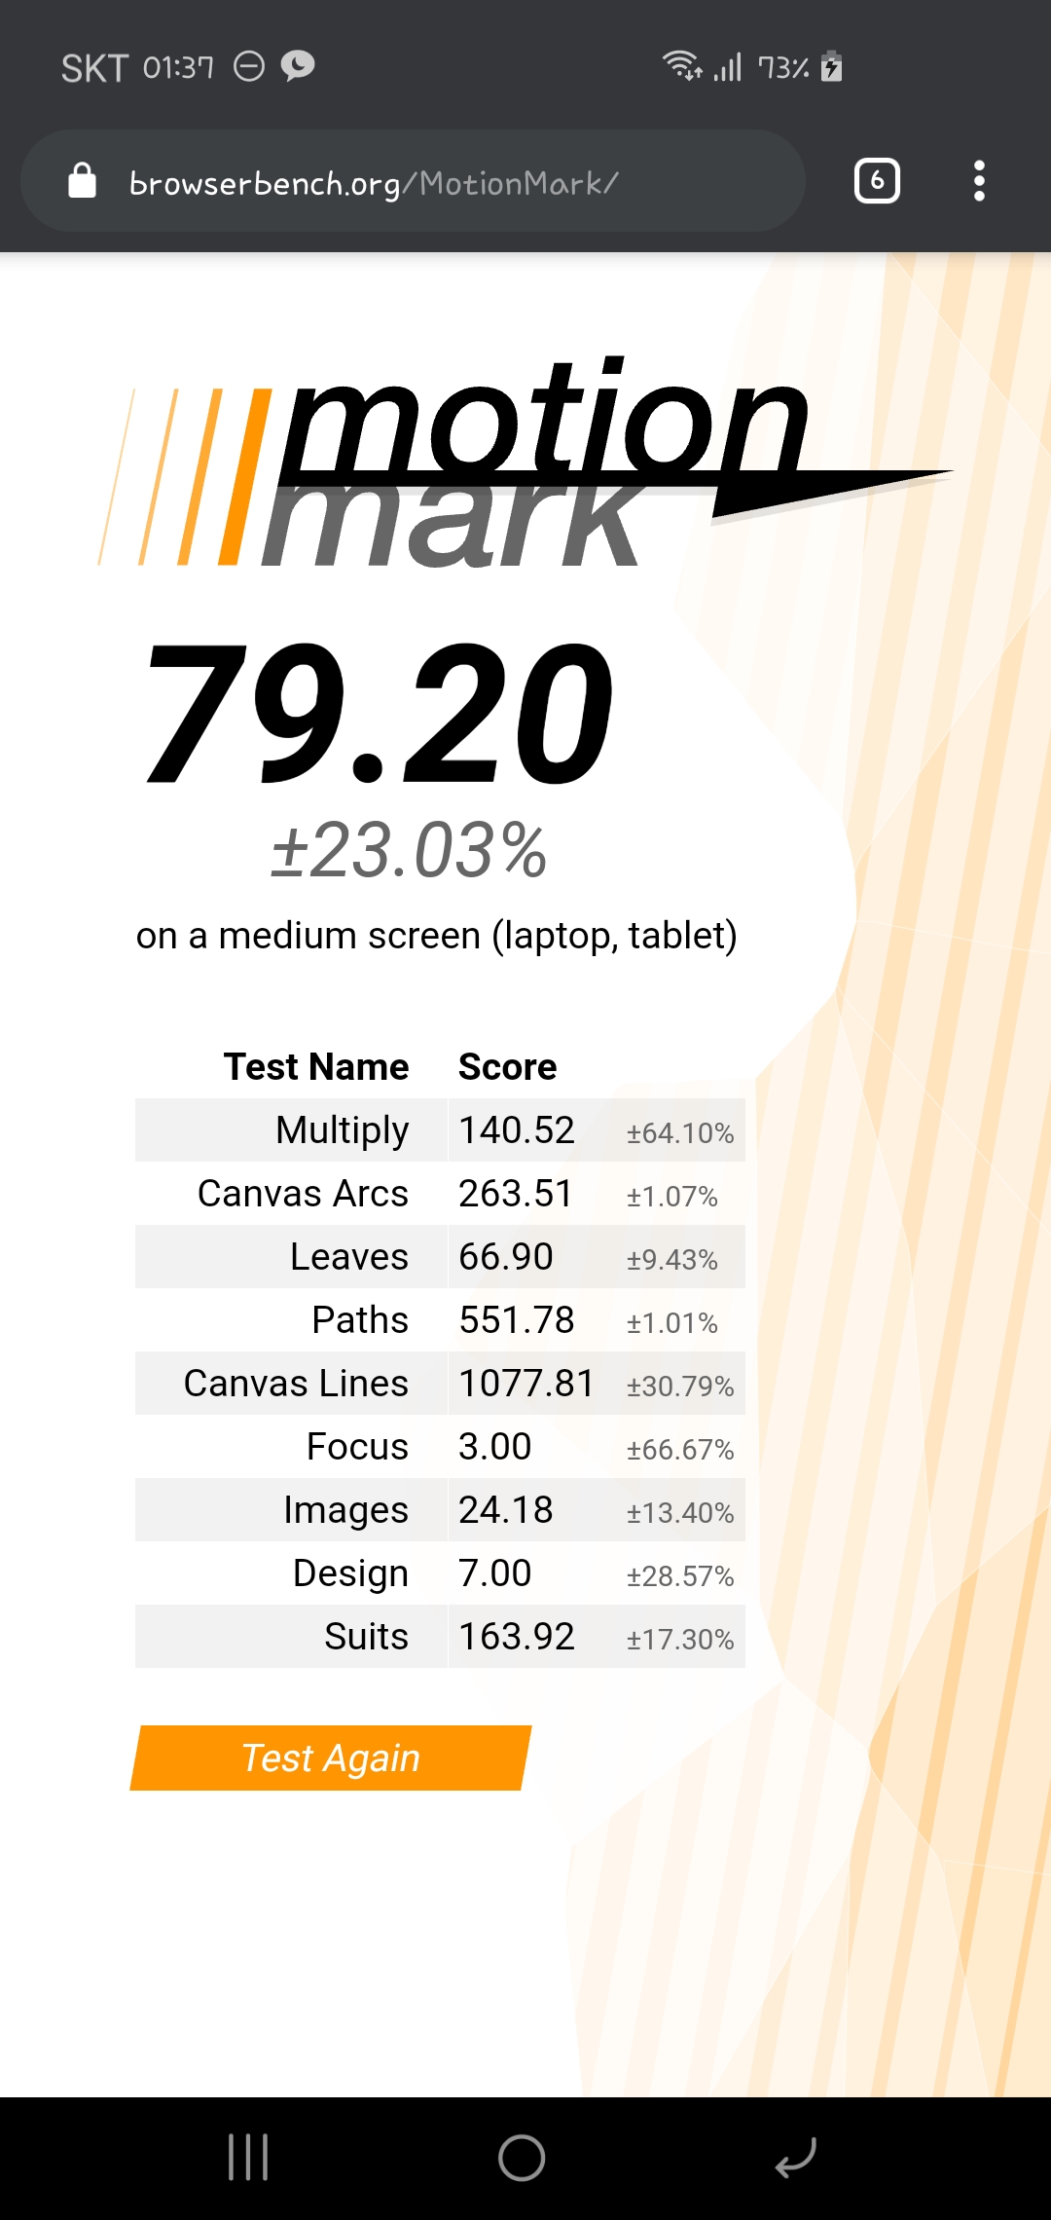Select the Suits test row
Viewport: 1051px width, 2220px height.
point(440,1637)
